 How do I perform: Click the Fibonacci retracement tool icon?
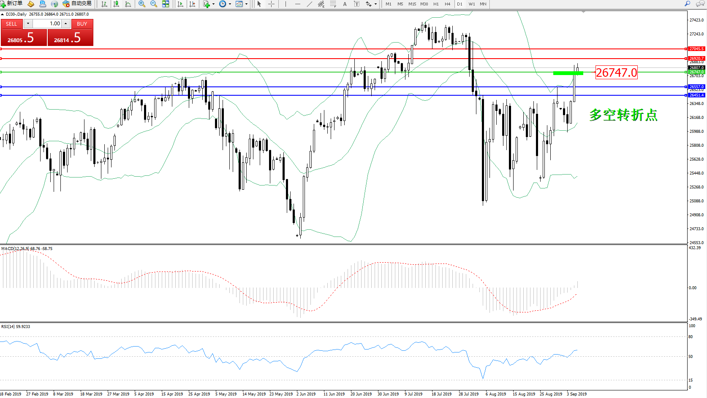pos(333,4)
